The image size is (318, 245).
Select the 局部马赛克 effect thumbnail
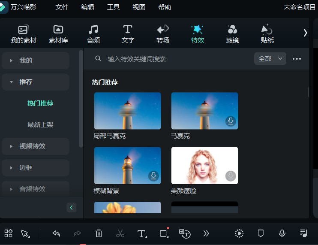click(128, 111)
